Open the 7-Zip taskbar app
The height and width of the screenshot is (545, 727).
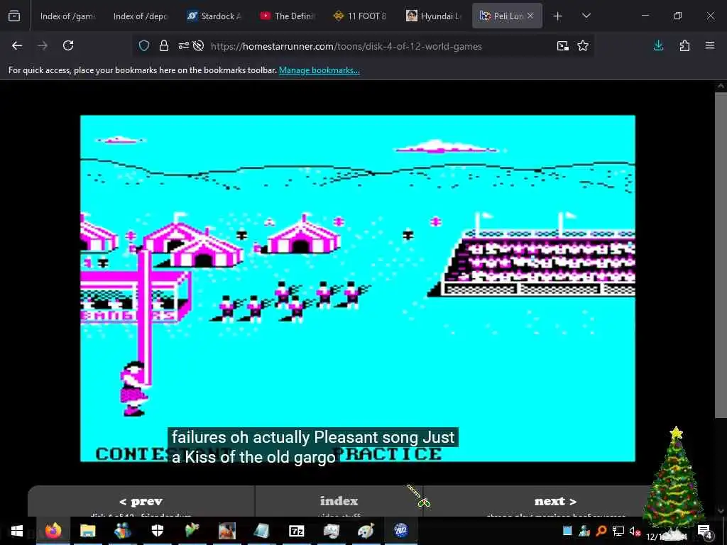point(297,531)
